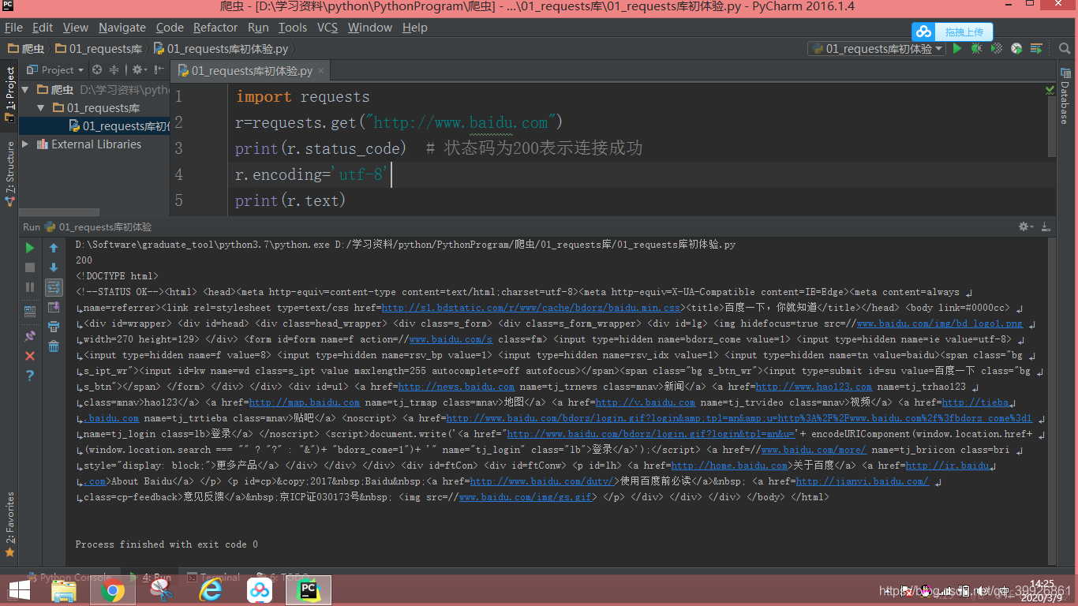The width and height of the screenshot is (1078, 606).
Task: Open the Project view selector dropdown
Action: click(55, 69)
